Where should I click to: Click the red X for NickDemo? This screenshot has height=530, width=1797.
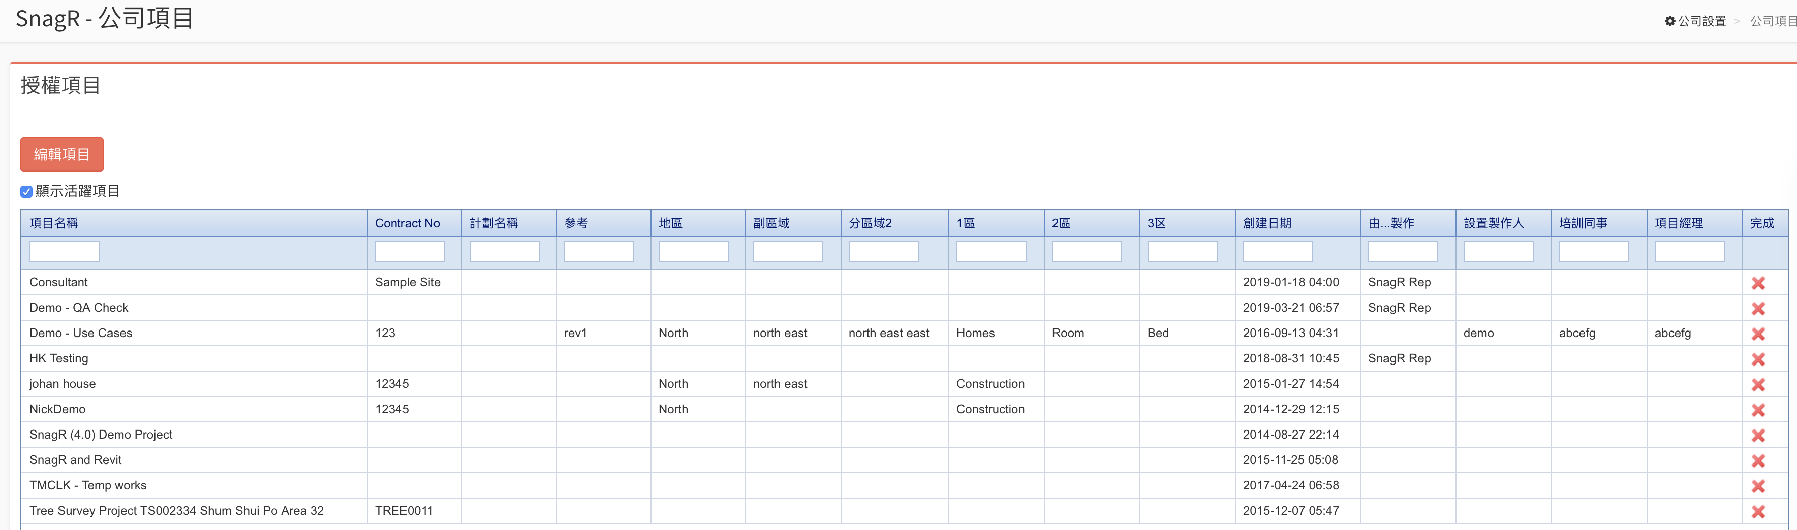pos(1758,410)
